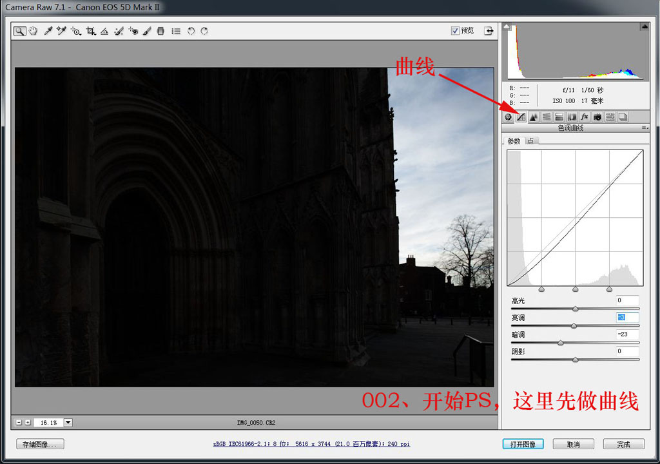Open the Camera Calibration panel icon

pos(597,117)
